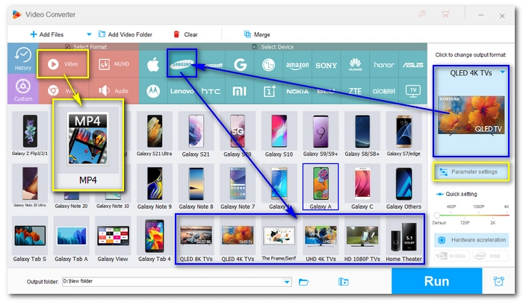Select Galaxy Tab S profile

[30, 239]
